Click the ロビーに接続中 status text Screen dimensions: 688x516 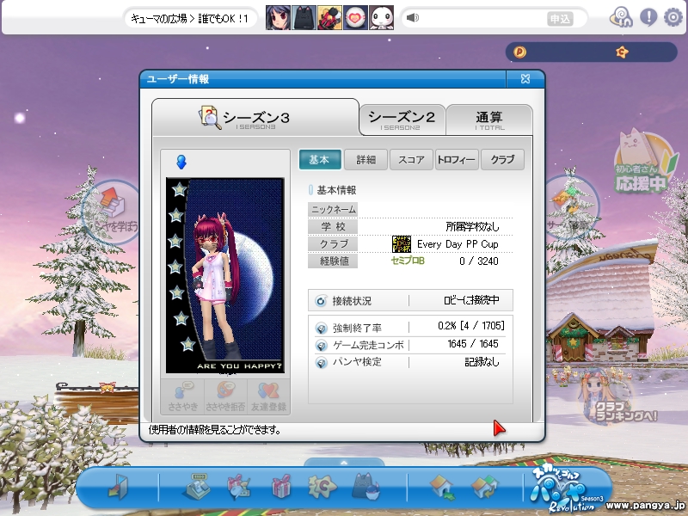(x=471, y=300)
